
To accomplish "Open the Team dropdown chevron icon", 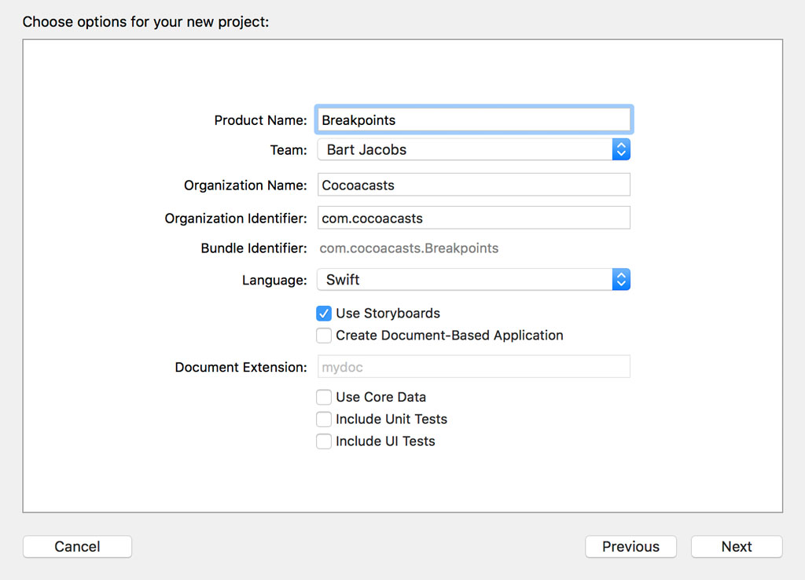I will click(621, 149).
